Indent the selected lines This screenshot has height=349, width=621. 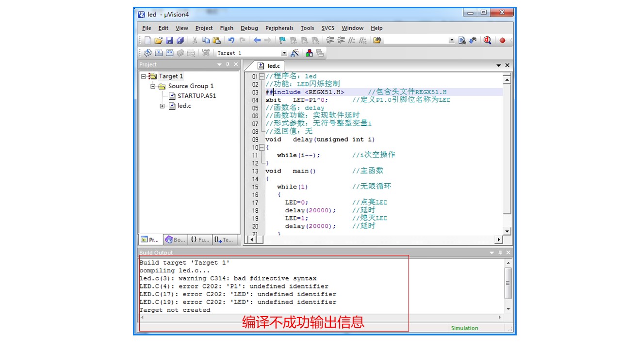tap(330, 41)
